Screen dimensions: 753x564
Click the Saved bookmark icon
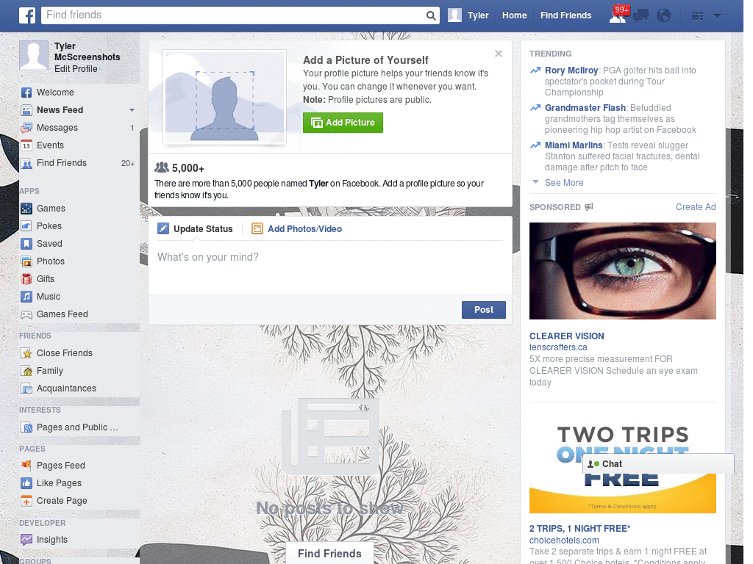(x=26, y=244)
